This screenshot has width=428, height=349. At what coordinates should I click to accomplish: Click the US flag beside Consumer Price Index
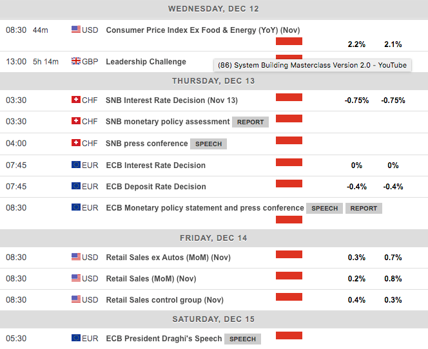(x=76, y=30)
